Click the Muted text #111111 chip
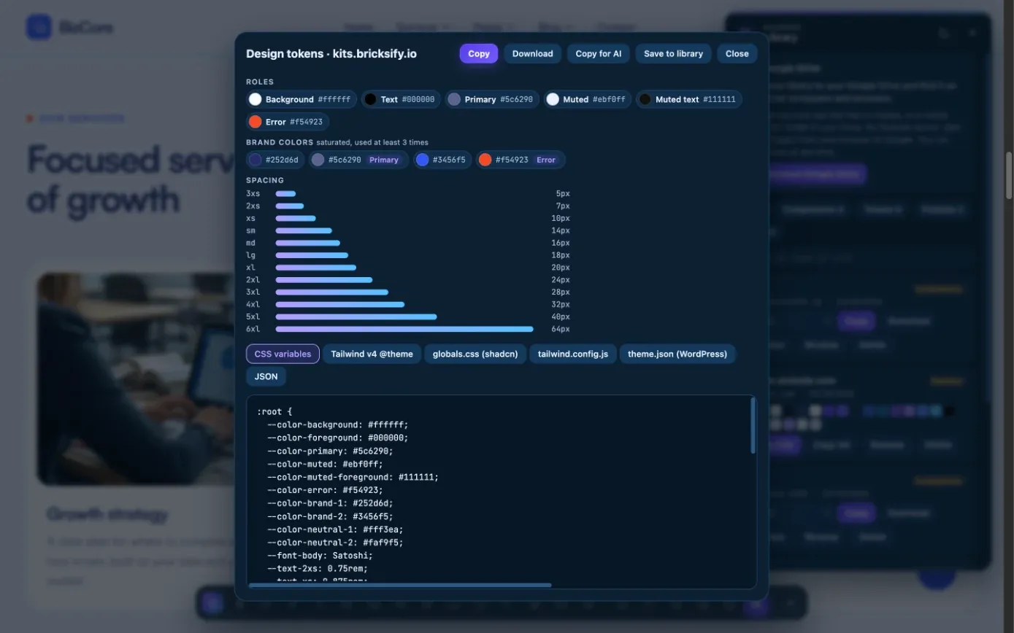 click(688, 99)
